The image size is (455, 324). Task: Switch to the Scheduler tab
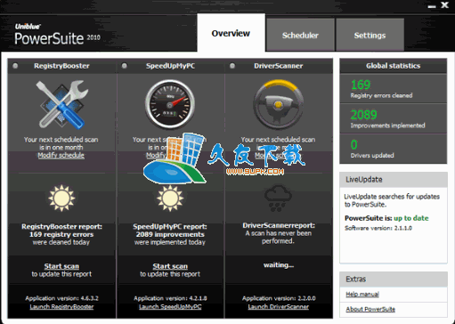pos(300,35)
